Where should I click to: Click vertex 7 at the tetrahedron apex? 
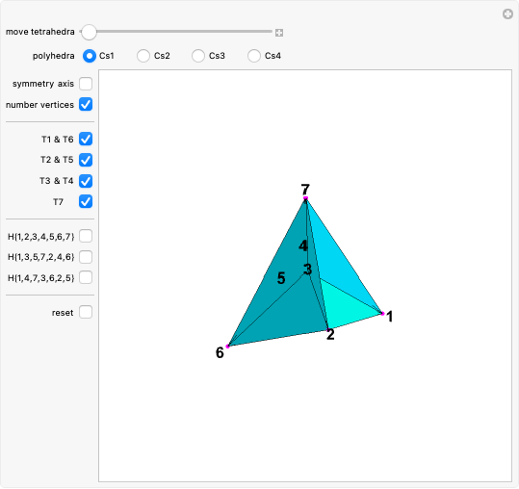[x=305, y=198]
